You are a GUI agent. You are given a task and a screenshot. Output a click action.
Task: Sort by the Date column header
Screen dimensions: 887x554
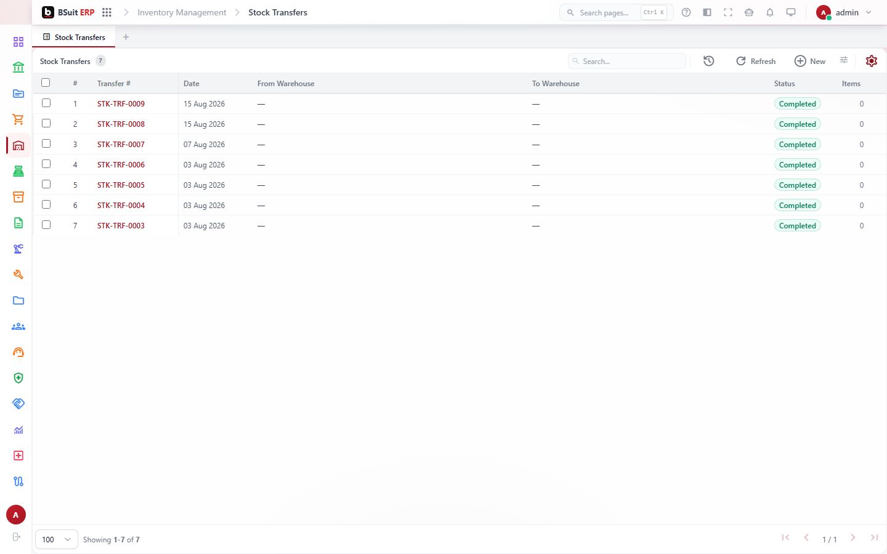(192, 83)
